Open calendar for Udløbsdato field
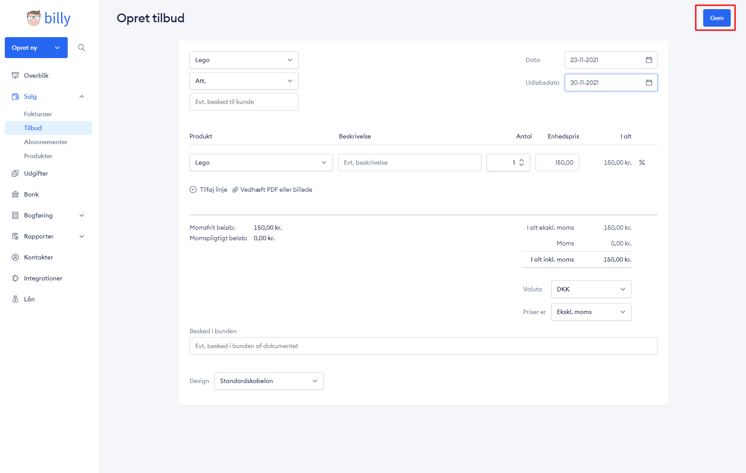Screen dimensions: 746x473 coord(649,83)
